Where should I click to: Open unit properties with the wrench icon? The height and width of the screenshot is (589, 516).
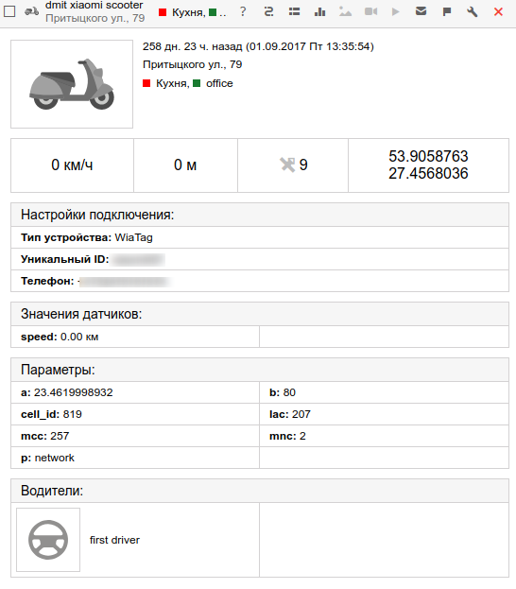pyautogui.click(x=473, y=12)
